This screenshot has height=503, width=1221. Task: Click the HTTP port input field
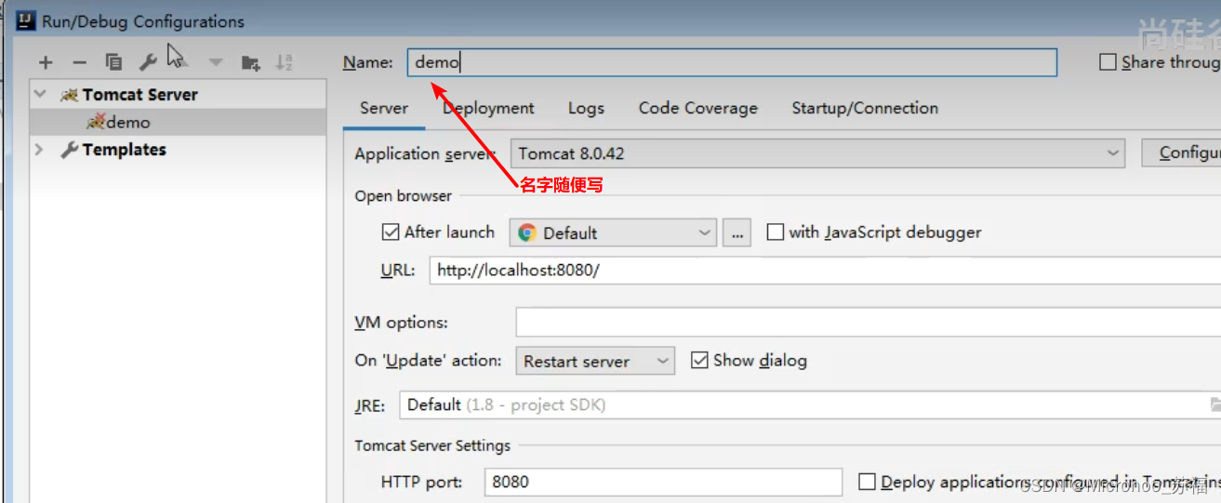click(x=664, y=482)
